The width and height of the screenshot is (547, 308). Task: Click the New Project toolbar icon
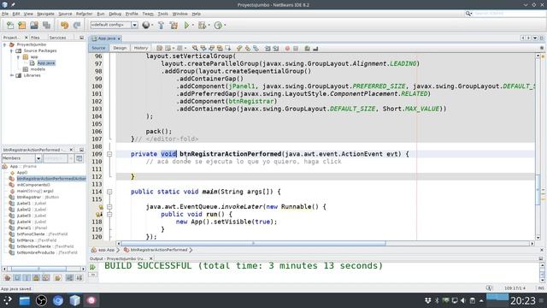(22, 25)
